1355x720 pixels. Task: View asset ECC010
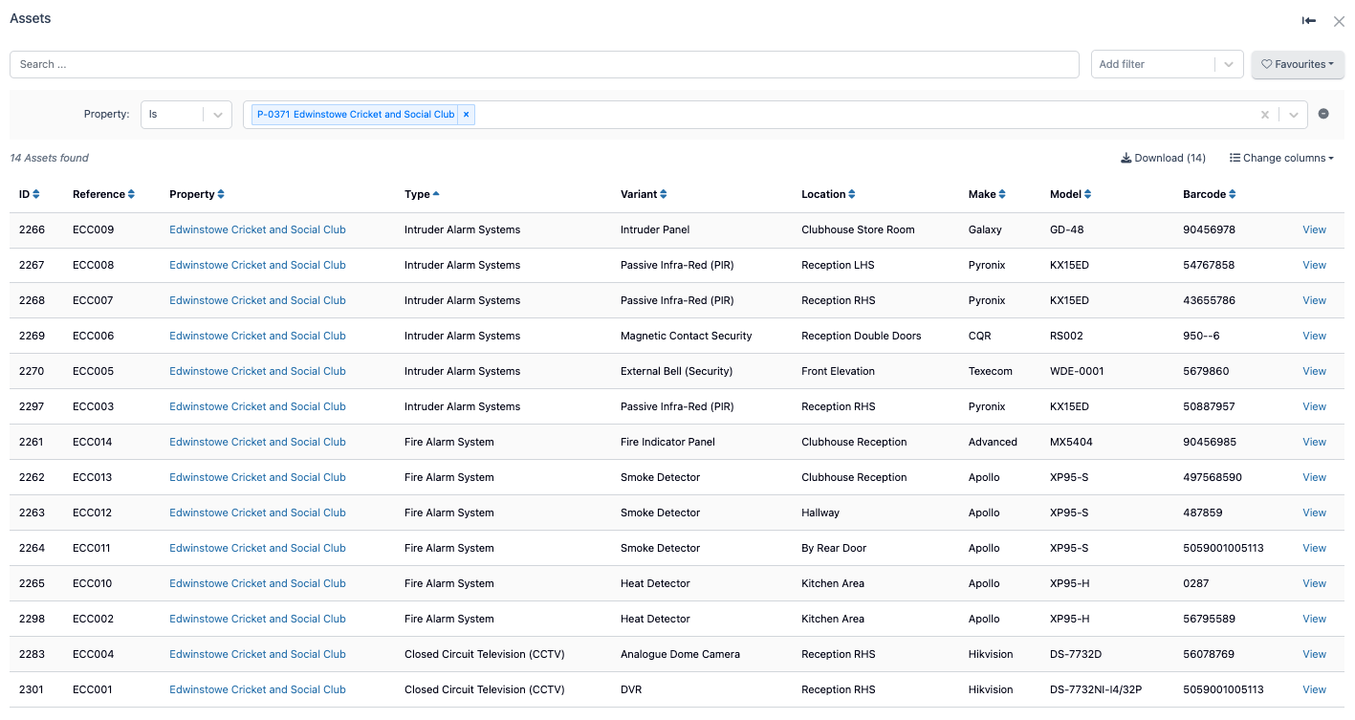pos(1314,583)
